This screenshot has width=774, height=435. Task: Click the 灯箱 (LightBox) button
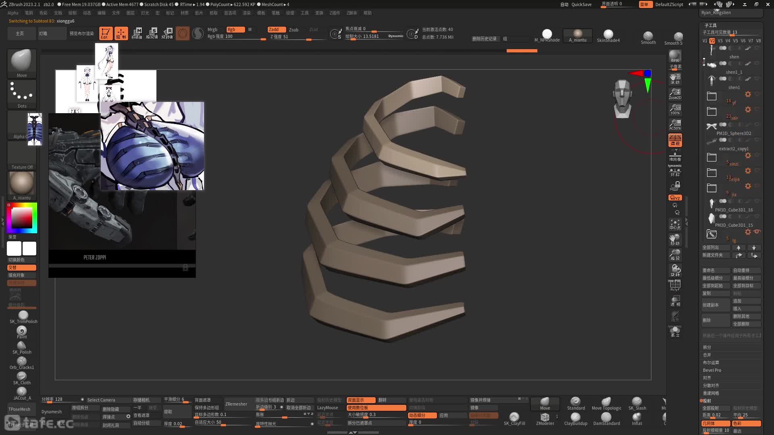52,33
